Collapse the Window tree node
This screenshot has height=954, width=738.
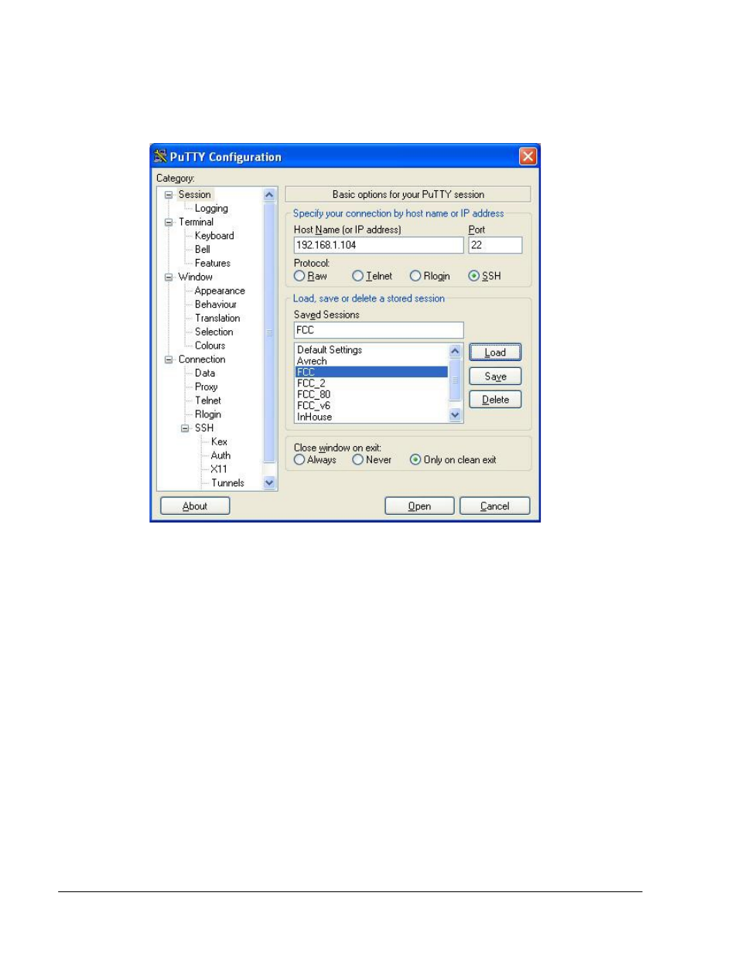coord(169,278)
